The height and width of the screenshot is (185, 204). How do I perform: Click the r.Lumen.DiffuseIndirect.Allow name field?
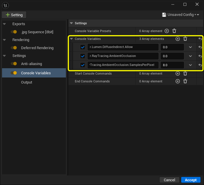point(123,47)
